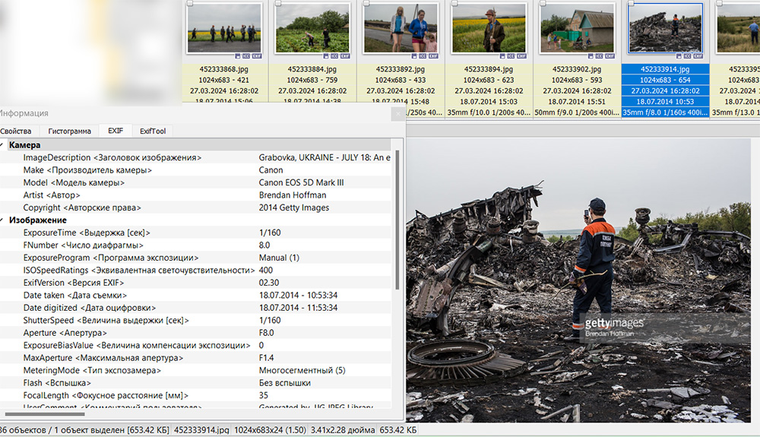760x437 pixels.
Task: Tick the checkbox on thumbnail 452333894.jpg
Action: click(454, 3)
